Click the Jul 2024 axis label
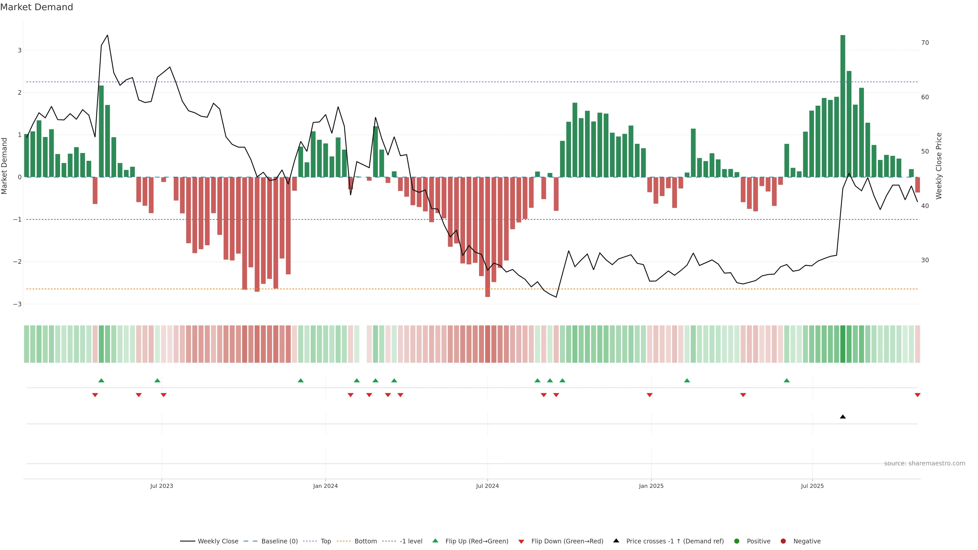Image resolution: width=978 pixels, height=550 pixels. click(487, 486)
